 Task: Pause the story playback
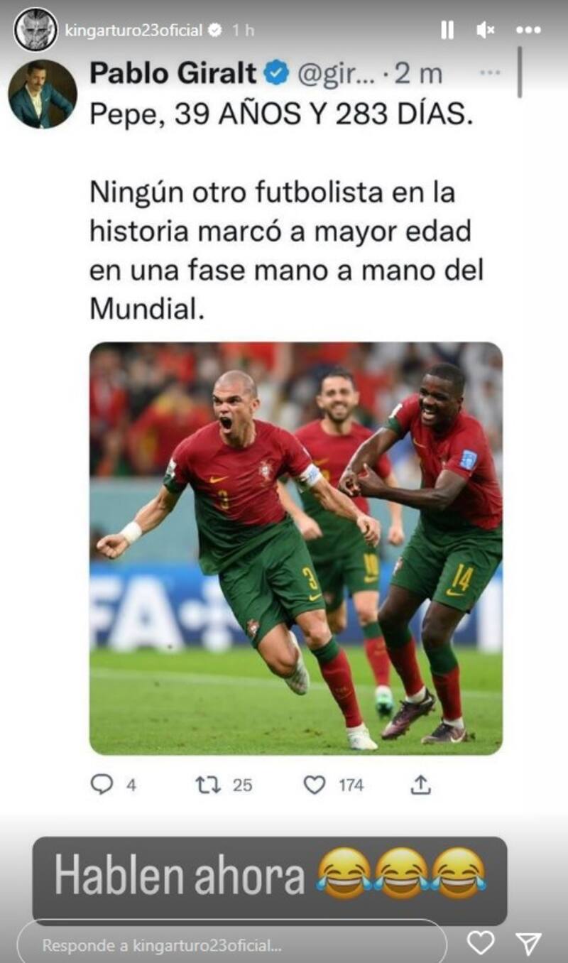pyautogui.click(x=447, y=30)
